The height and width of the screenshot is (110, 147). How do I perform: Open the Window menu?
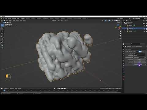click(x=14, y=18)
